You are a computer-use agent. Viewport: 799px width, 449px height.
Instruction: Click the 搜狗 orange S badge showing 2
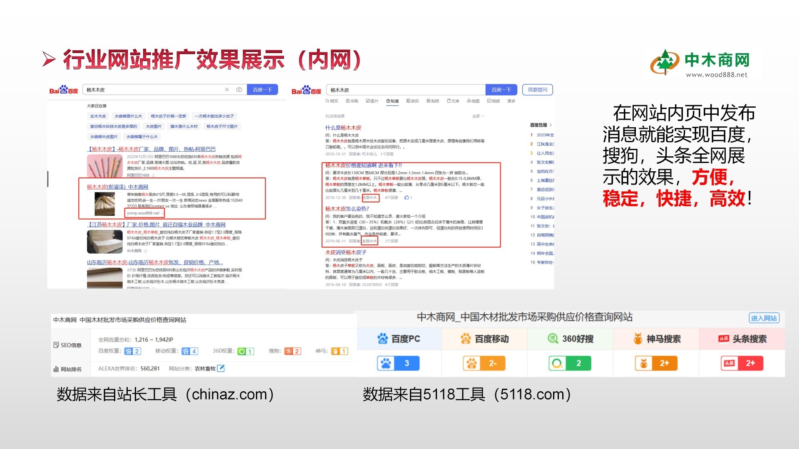(293, 351)
